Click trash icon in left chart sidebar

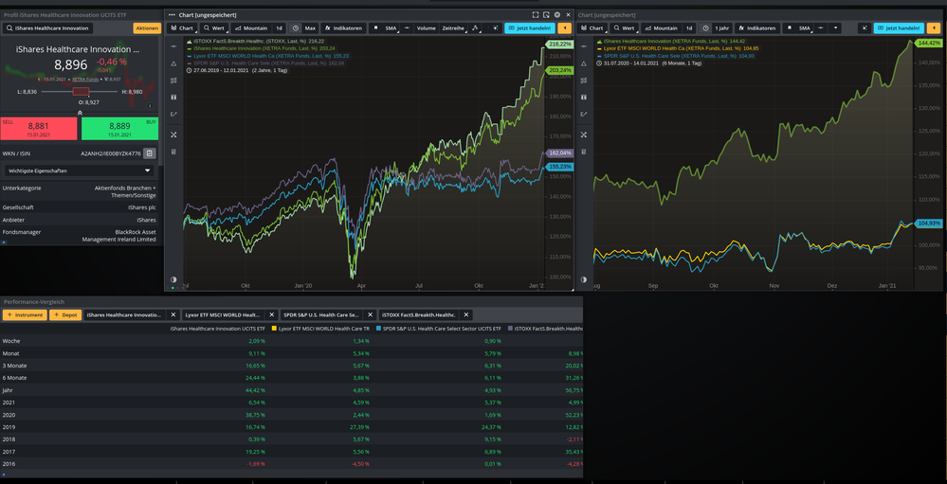click(173, 152)
